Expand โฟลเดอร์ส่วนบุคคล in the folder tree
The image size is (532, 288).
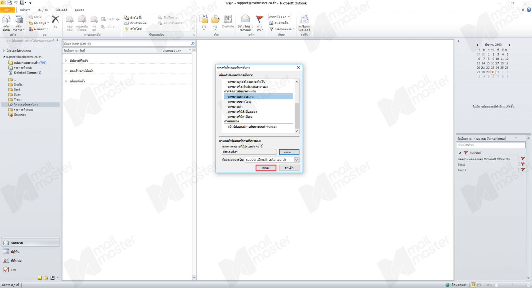4,51
